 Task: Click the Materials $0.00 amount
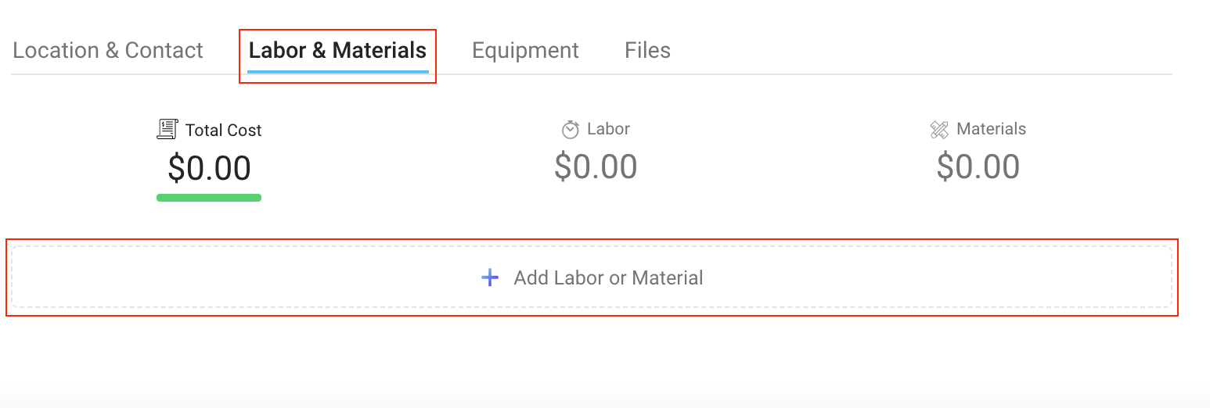tap(978, 166)
